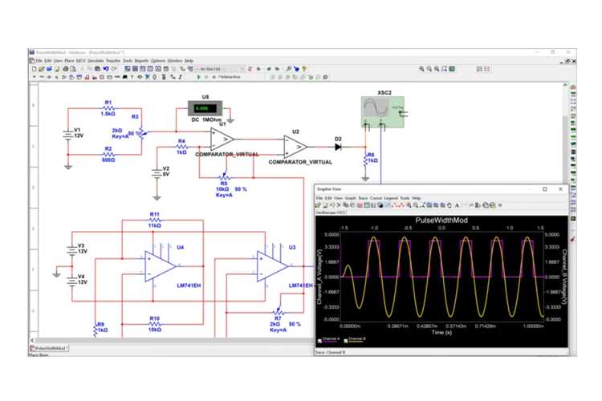This screenshot has height=401, width=602.
Task: Click the U5 voltmeter display
Action: [x=205, y=108]
